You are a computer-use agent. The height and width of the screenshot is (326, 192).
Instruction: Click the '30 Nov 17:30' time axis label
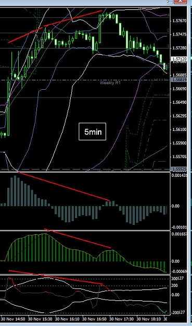point(122,319)
